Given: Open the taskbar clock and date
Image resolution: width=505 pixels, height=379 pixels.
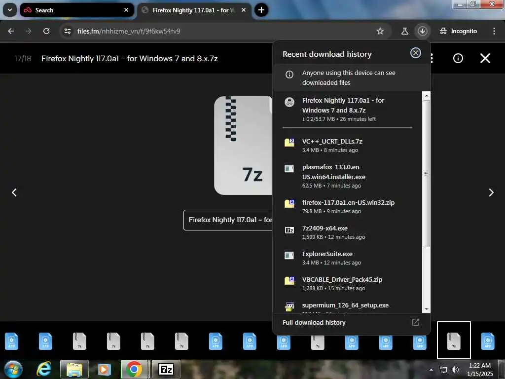Looking at the screenshot, I should (480, 370).
